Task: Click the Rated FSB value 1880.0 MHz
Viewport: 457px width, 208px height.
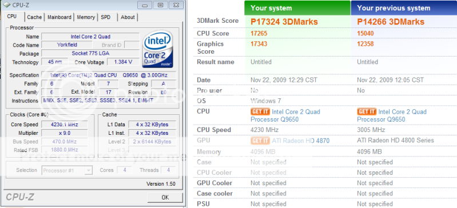Action: tap(65, 150)
